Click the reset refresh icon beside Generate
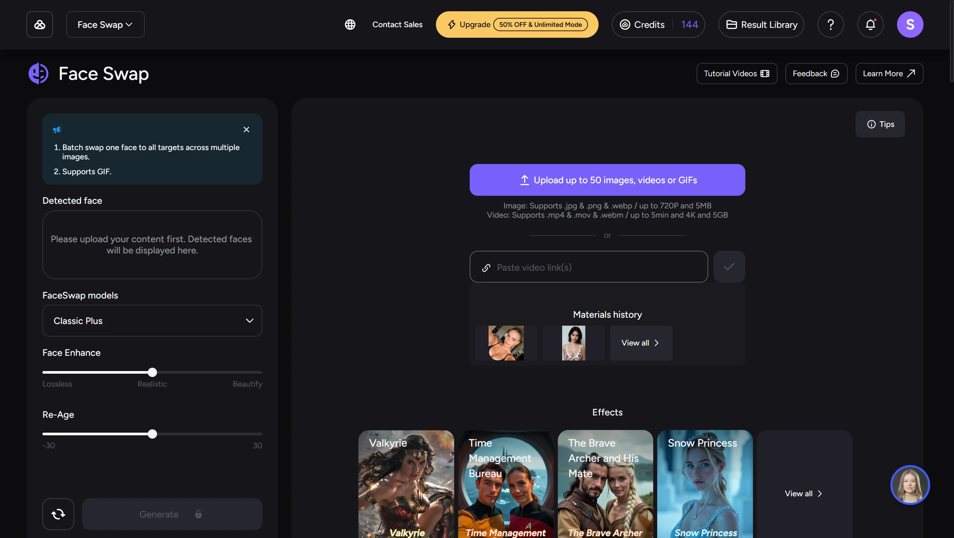 point(58,513)
